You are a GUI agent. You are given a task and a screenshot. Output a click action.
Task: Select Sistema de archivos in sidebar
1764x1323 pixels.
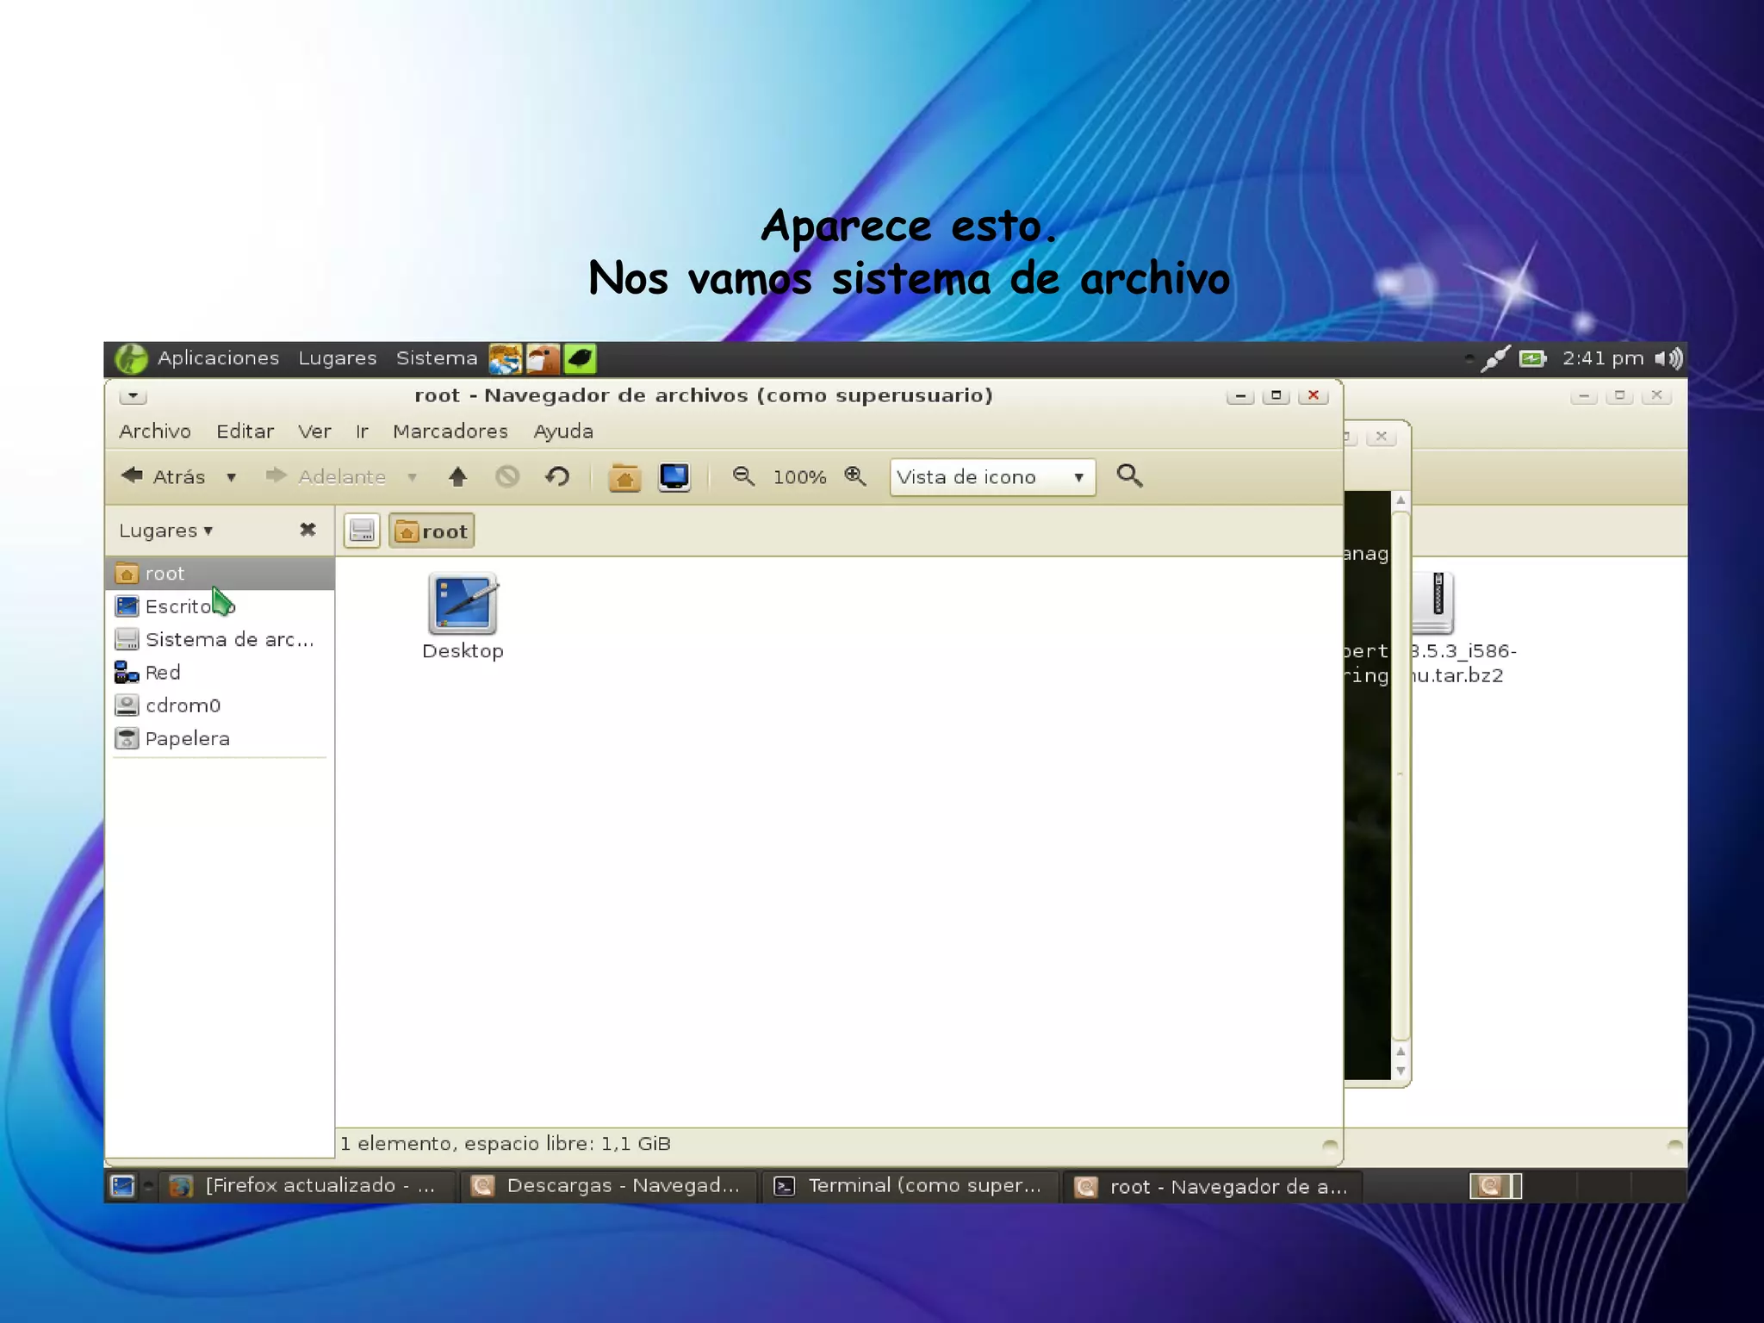[228, 639]
